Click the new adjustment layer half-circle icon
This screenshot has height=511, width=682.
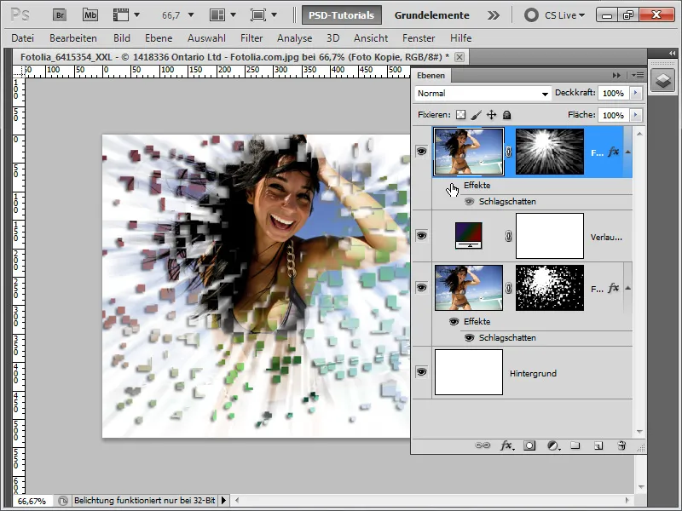click(x=553, y=445)
